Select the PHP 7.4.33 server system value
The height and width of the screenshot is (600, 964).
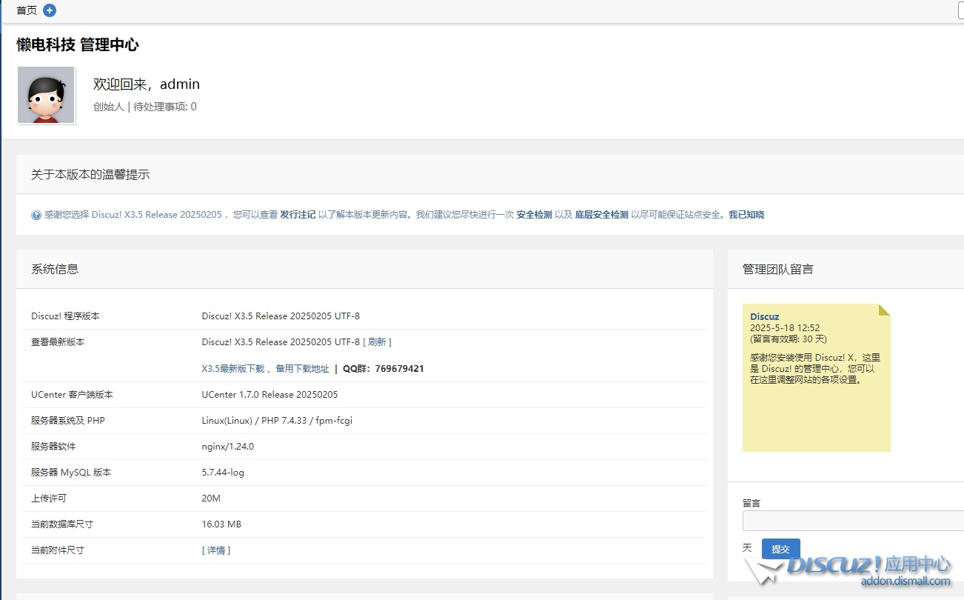click(x=277, y=421)
